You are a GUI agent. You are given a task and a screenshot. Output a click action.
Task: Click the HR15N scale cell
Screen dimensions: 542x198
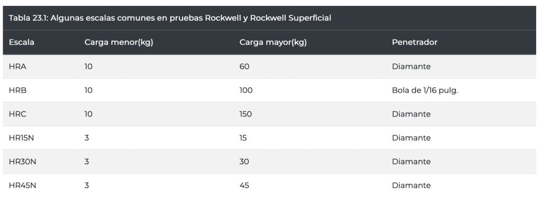21,138
